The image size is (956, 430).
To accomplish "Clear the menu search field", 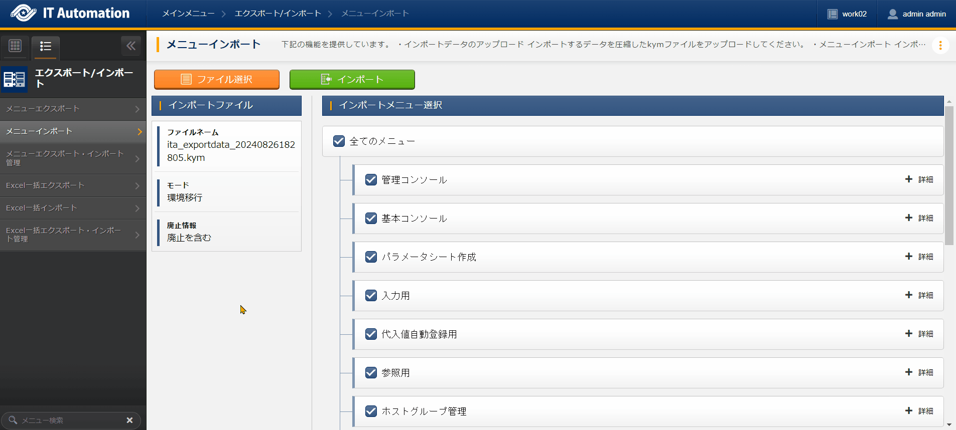I will point(129,420).
